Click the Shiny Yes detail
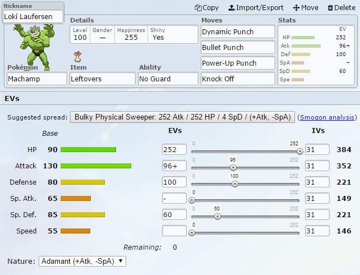This screenshot has height=275, width=360. pyautogui.click(x=158, y=34)
